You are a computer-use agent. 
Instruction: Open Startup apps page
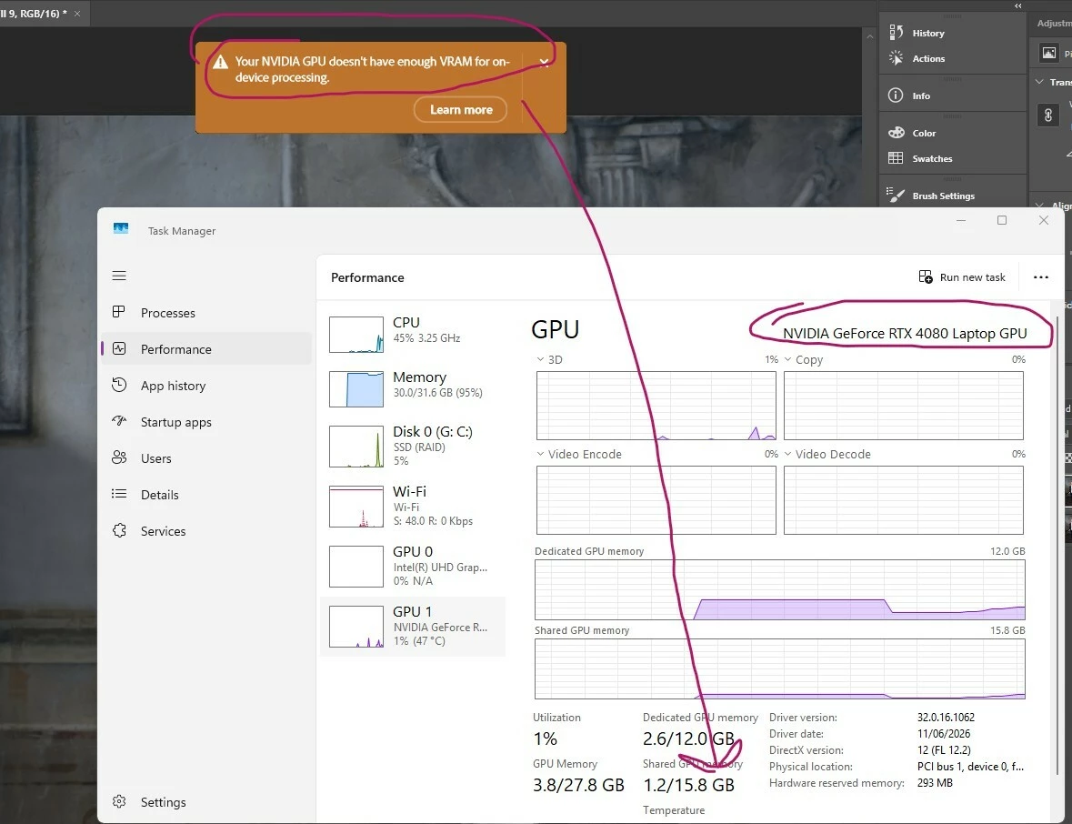point(206,422)
